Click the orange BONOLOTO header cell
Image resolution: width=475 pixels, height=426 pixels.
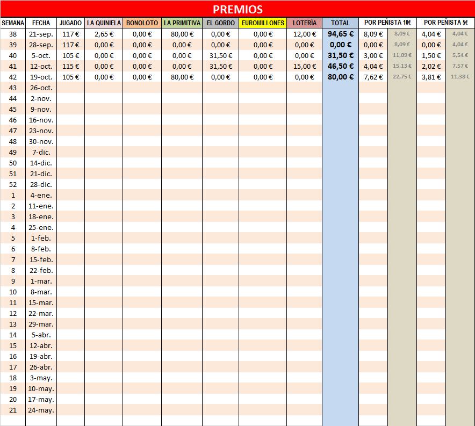click(x=142, y=23)
